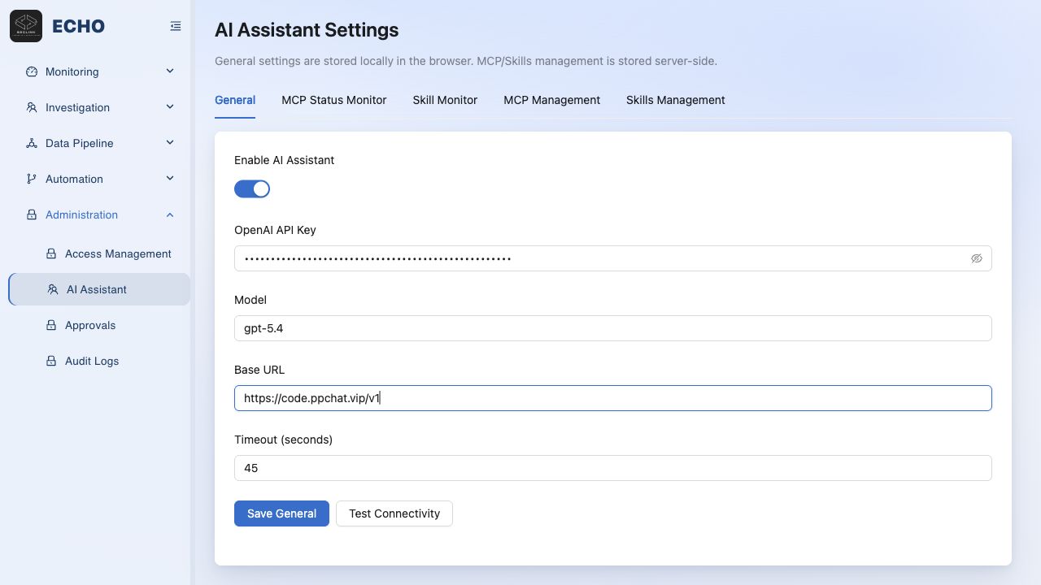
Task: Open the Audit Logs page
Action: (99, 361)
